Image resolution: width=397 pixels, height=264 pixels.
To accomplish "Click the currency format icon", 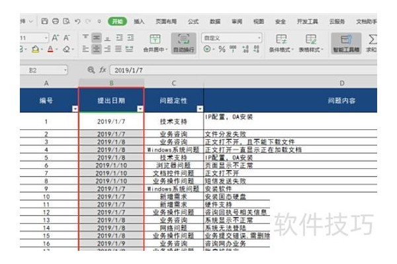I will (207, 49).
